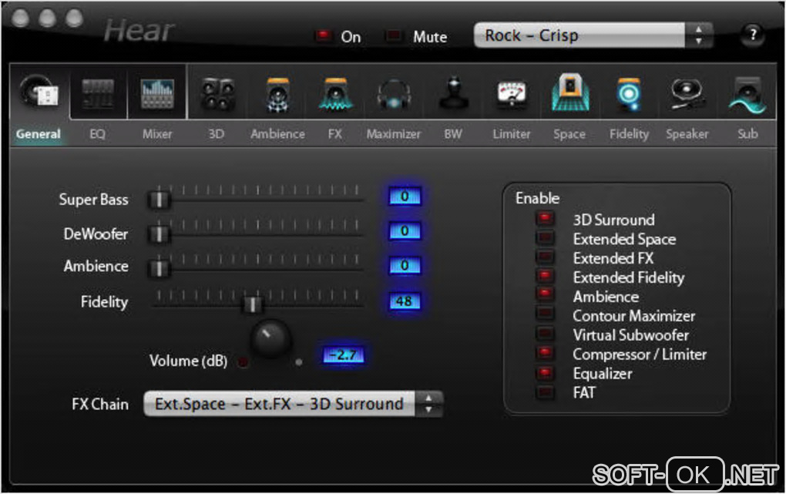
Task: Toggle the Mute indicator
Action: pos(394,35)
